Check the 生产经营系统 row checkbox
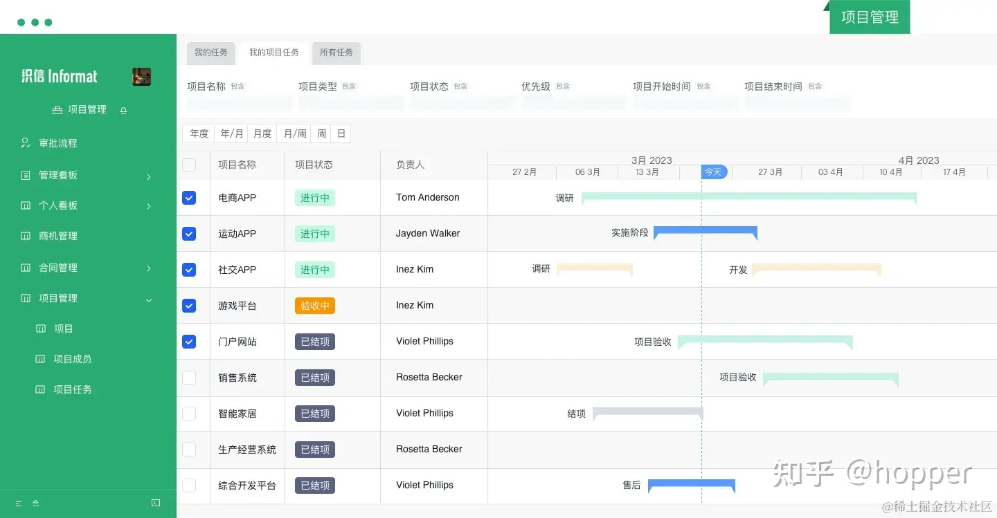Screen dimensions: 997x518 point(189,450)
